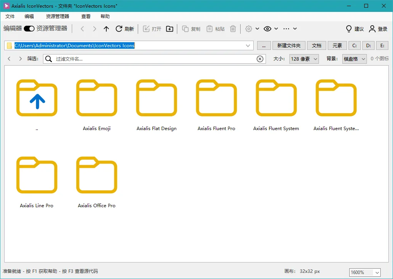
Task: Open the 棋盘格 background dropdown
Action: [x=354, y=59]
